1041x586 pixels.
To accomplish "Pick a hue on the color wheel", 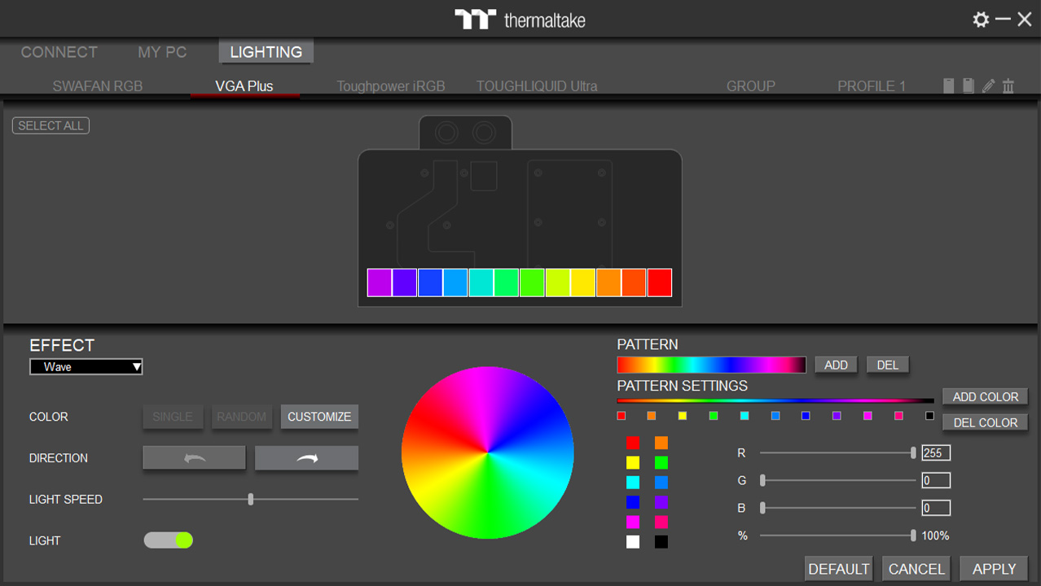I will tap(487, 453).
